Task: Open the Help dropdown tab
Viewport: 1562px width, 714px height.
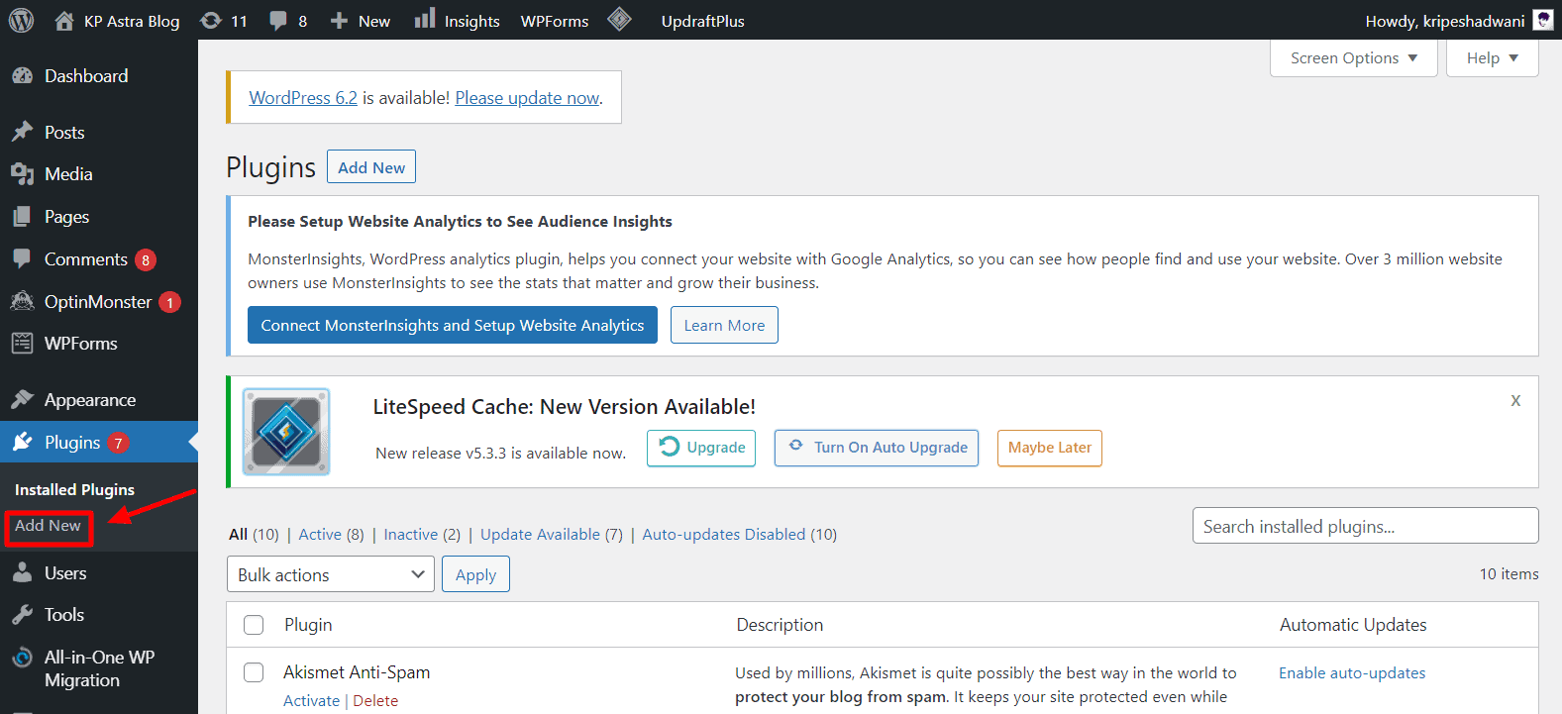Action: point(1493,58)
